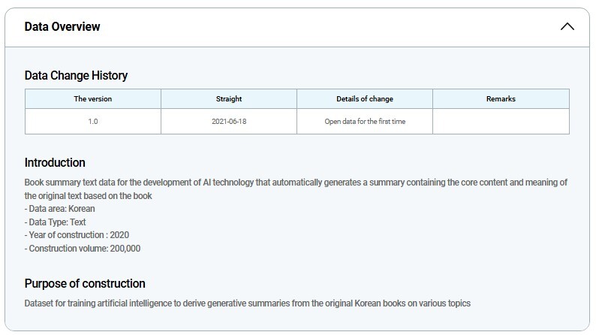This screenshot has height=335, width=596.
Task: Select the 'Straight' column header
Action: [229, 99]
